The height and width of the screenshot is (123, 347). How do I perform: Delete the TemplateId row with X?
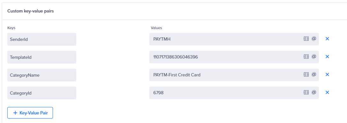(327, 57)
